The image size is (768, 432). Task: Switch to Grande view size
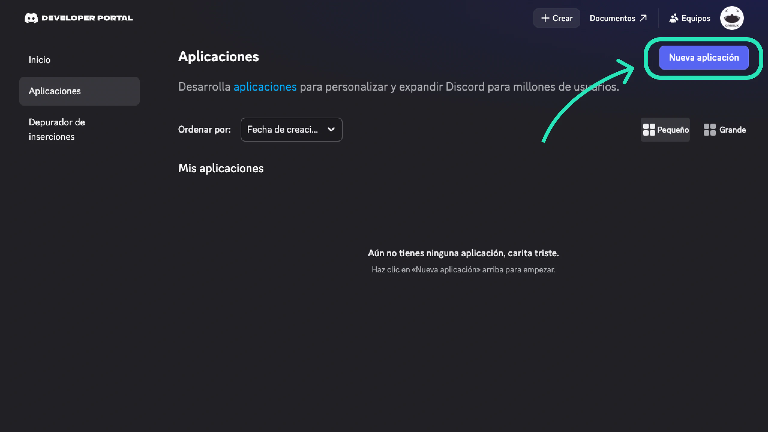tap(724, 130)
